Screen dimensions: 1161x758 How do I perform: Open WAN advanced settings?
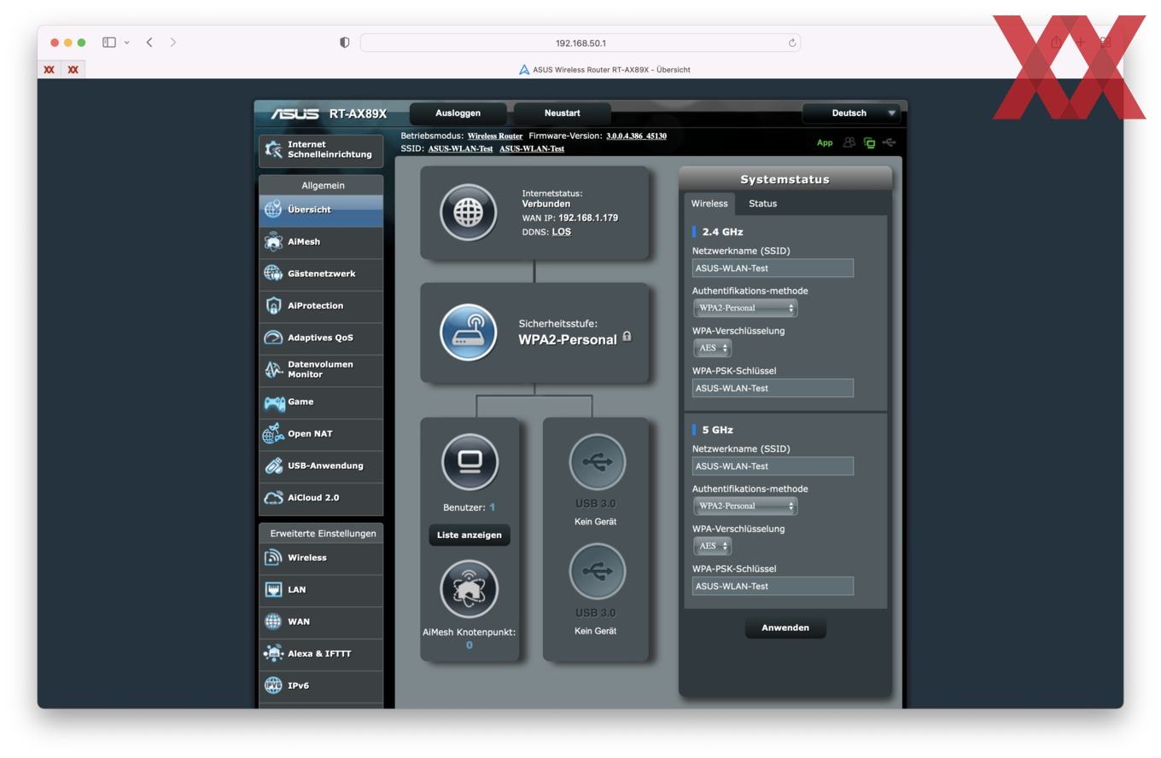pos(321,622)
